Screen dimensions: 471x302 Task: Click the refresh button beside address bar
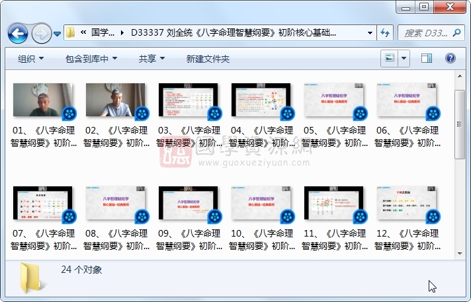[x=385, y=33]
